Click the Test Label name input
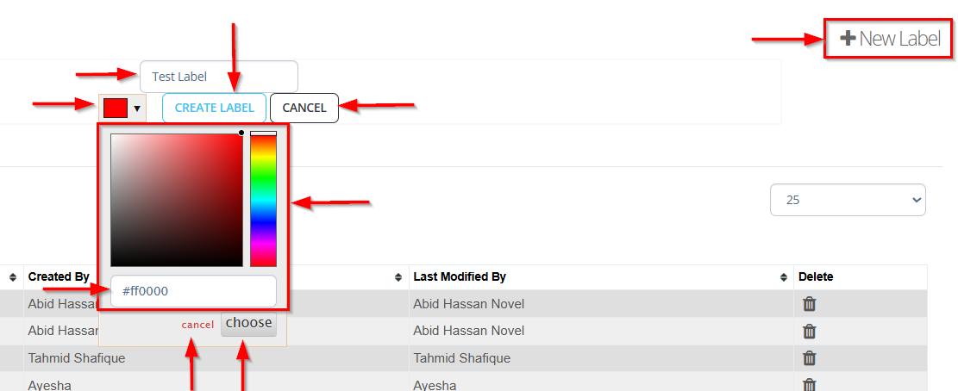Image resolution: width=958 pixels, height=391 pixels. [218, 77]
